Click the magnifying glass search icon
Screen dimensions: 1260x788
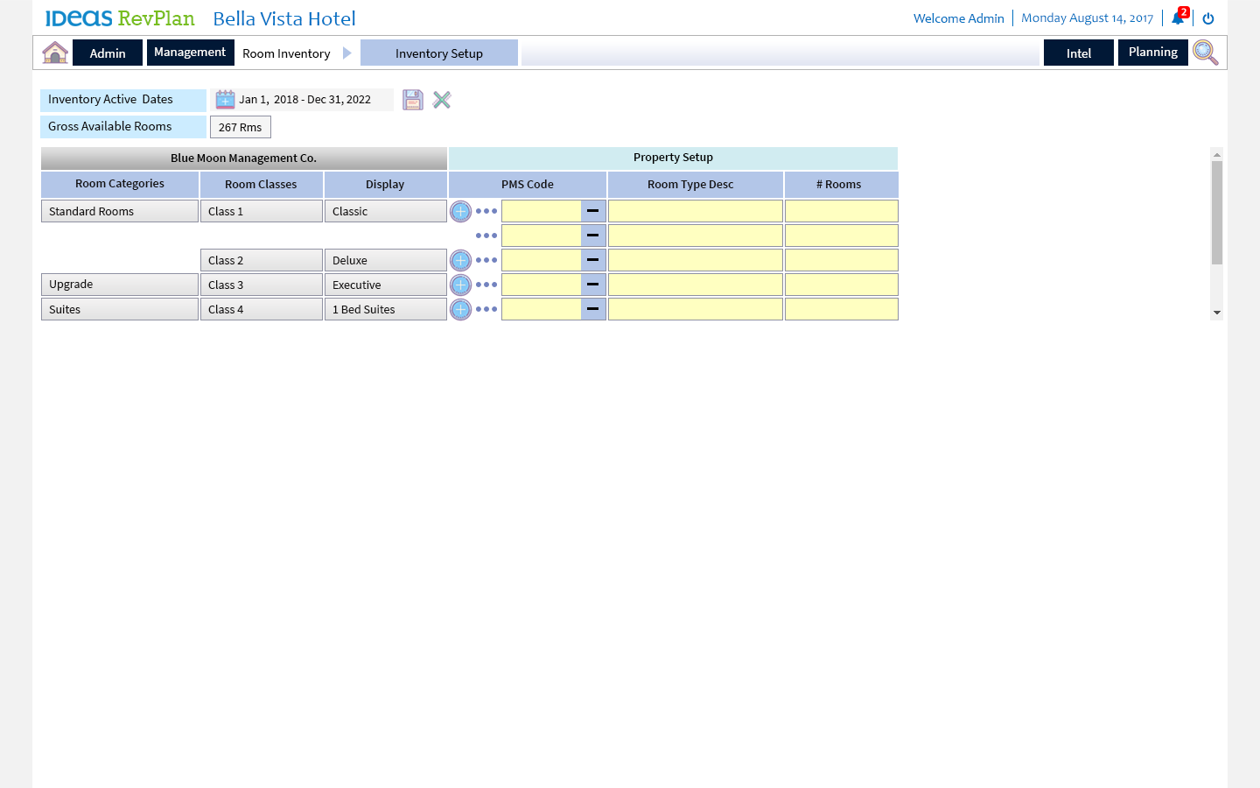coord(1205,53)
